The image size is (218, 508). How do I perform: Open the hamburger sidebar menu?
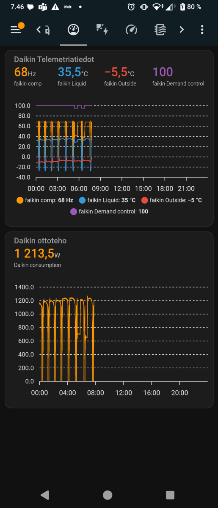pos(16,30)
